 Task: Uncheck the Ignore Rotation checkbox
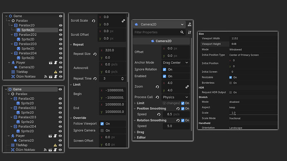click(x=165, y=70)
